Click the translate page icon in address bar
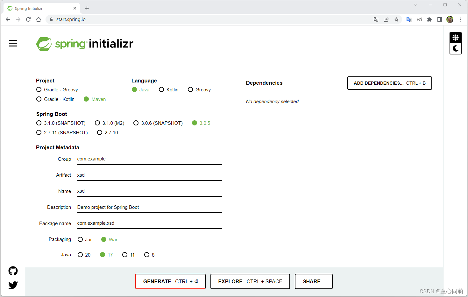 coord(376,19)
